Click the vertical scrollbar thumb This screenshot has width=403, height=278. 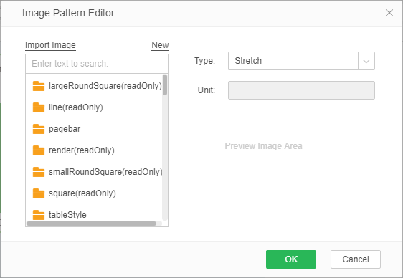pyautogui.click(x=165, y=85)
